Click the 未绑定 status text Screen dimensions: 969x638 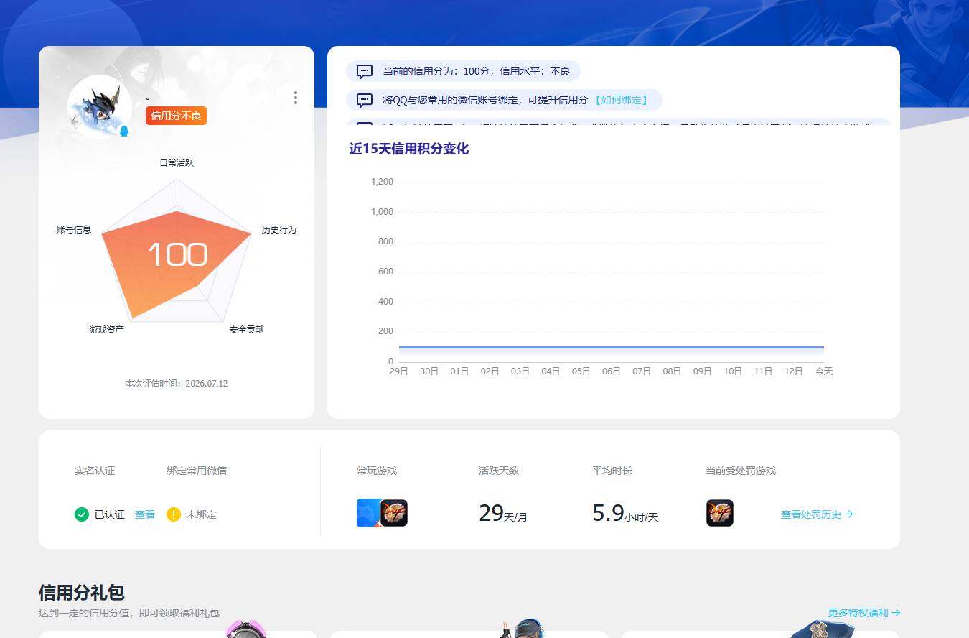coord(201,514)
